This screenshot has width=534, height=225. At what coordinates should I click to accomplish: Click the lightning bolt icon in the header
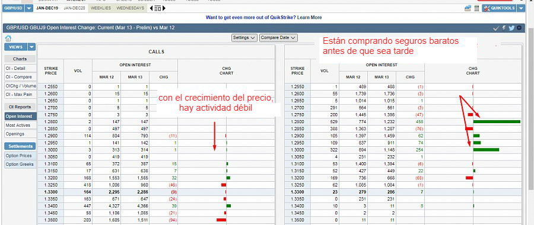coord(504,28)
